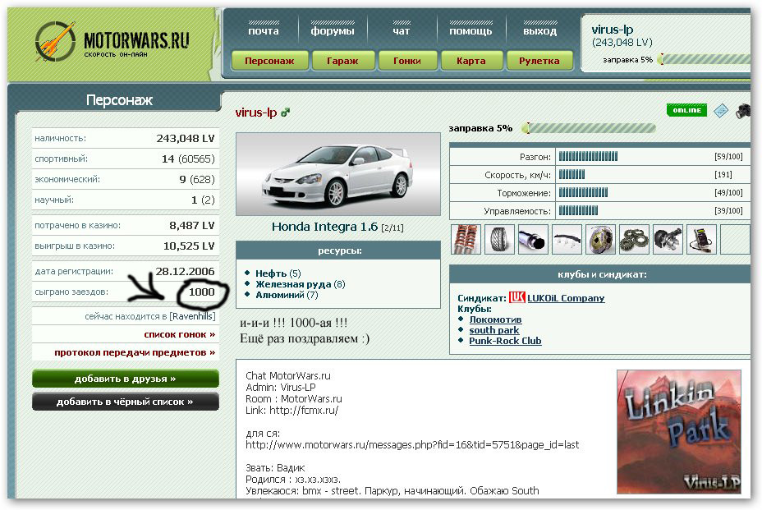Send message via envelope icon

tap(720, 111)
